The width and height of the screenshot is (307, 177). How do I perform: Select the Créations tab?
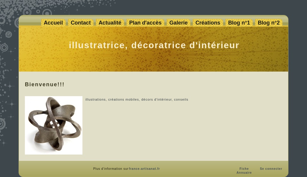[x=208, y=23]
